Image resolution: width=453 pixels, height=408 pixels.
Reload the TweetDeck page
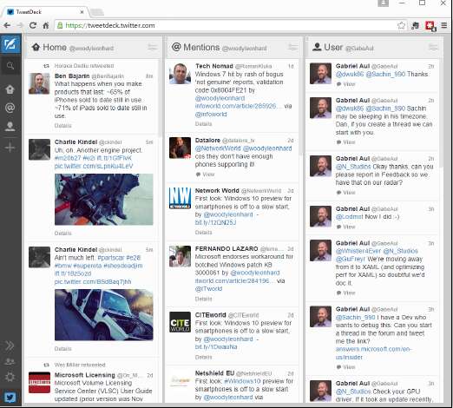click(x=33, y=25)
